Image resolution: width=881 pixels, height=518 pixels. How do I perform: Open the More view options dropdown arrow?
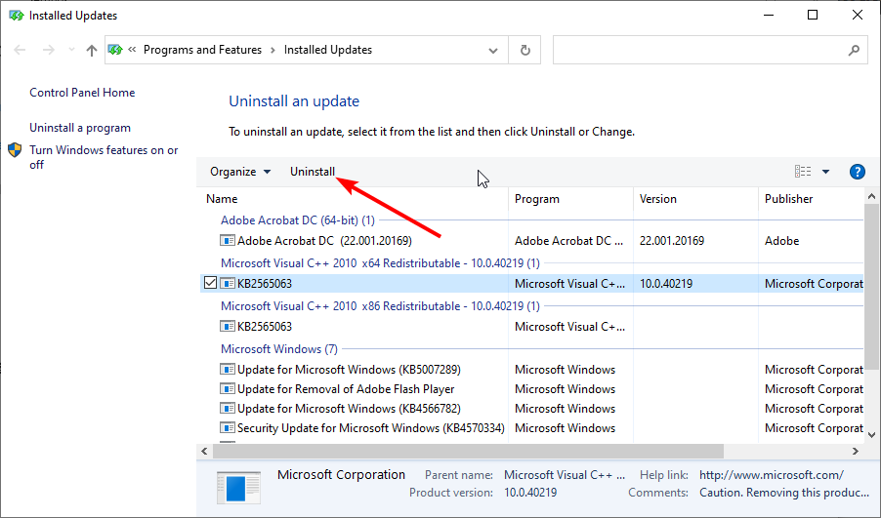pos(825,172)
